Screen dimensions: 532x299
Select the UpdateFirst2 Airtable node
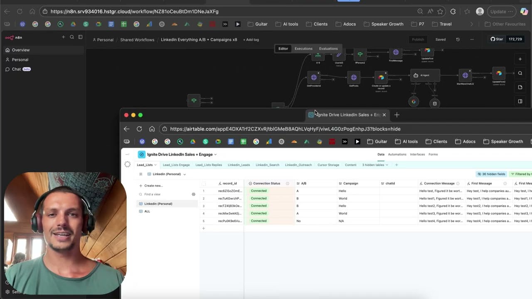pos(499,74)
